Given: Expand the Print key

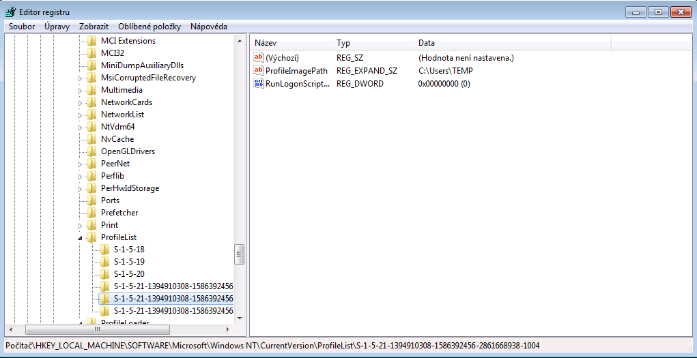Looking at the screenshot, I should point(81,226).
